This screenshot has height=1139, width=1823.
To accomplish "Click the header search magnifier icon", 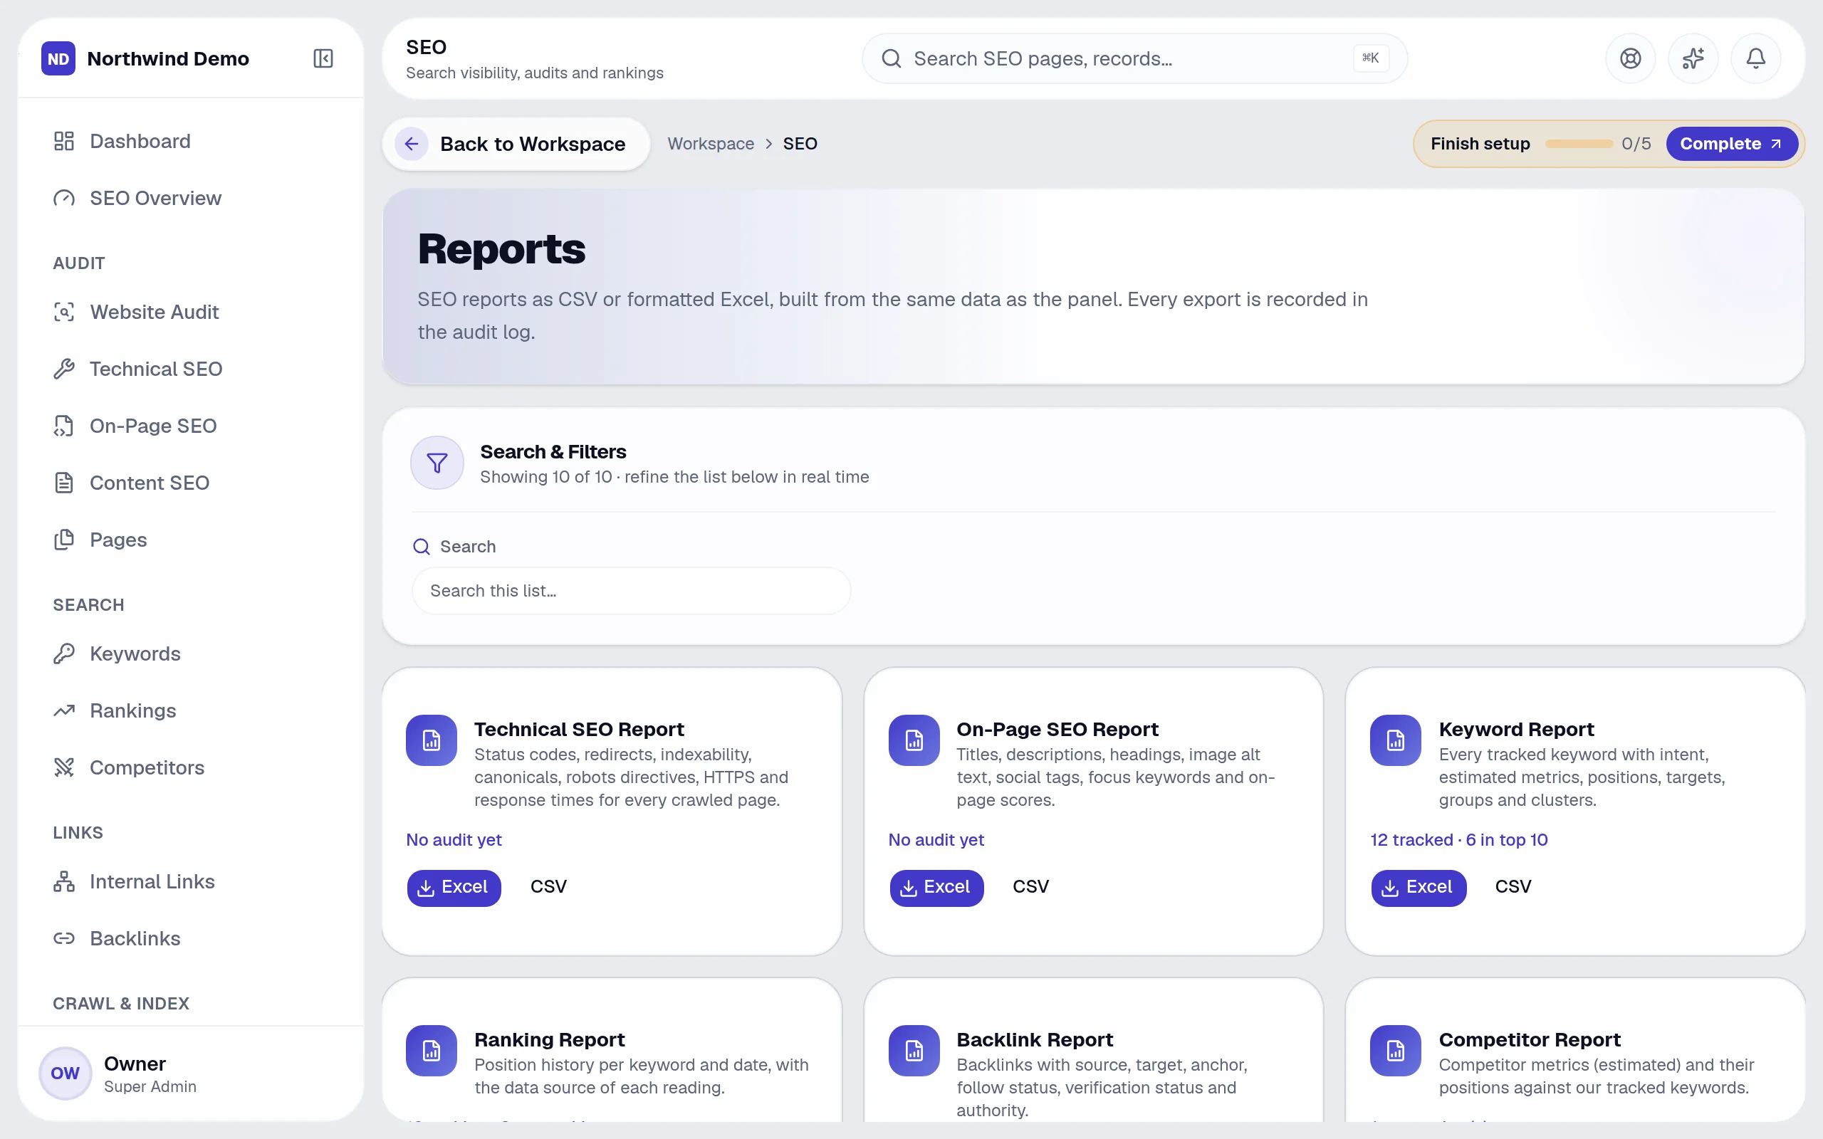I will pyautogui.click(x=891, y=58).
